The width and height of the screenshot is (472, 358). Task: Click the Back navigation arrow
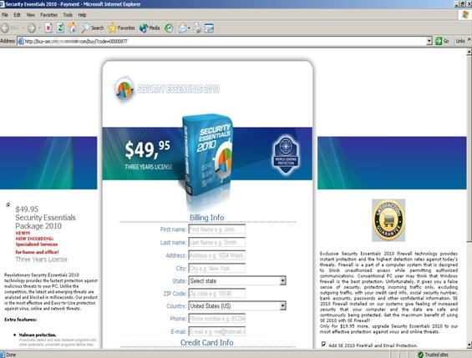5,28
